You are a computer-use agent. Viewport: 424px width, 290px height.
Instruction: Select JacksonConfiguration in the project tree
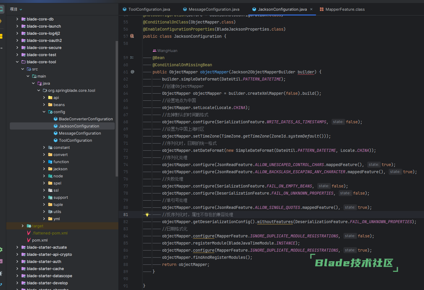[62, 126]
